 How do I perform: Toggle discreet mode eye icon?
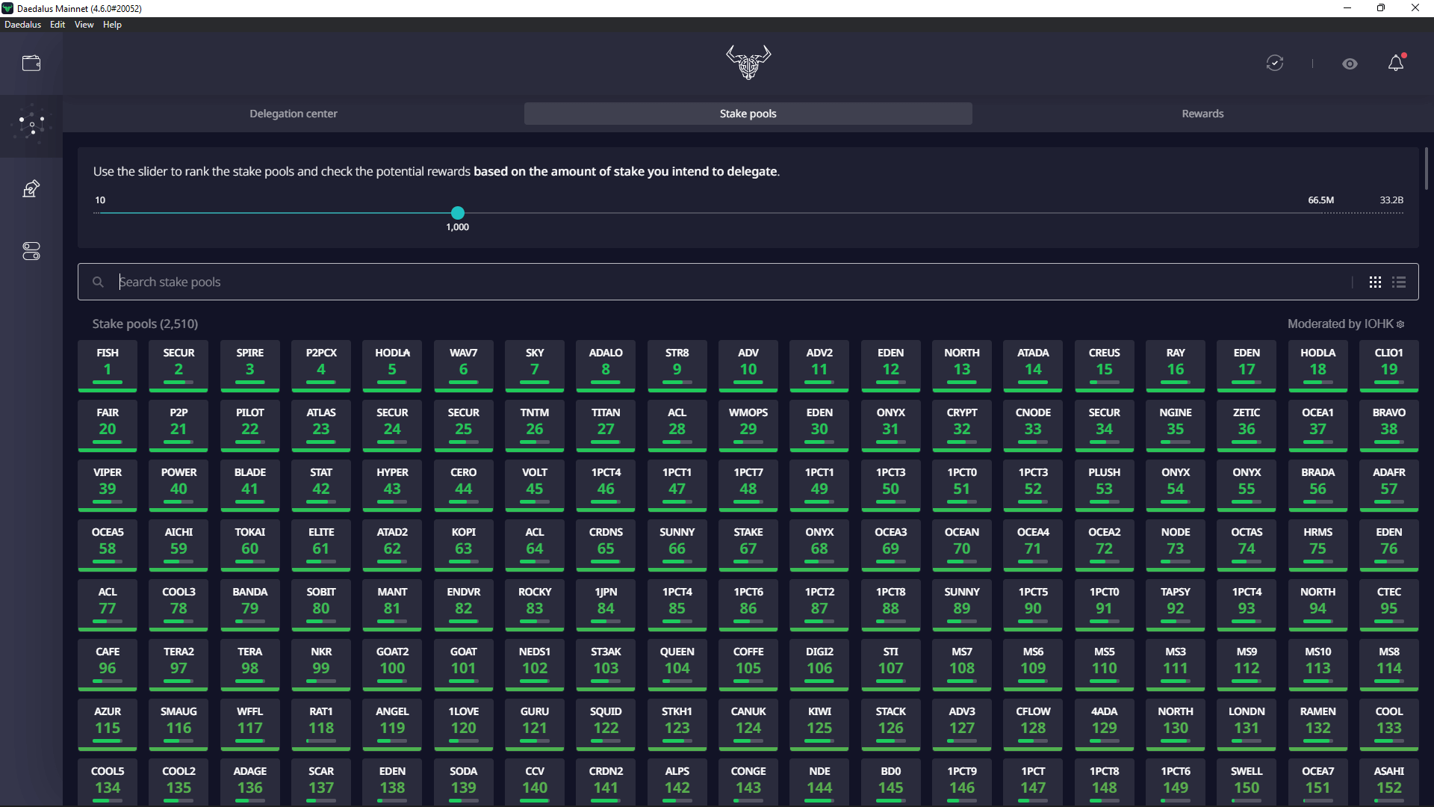pos(1350,64)
